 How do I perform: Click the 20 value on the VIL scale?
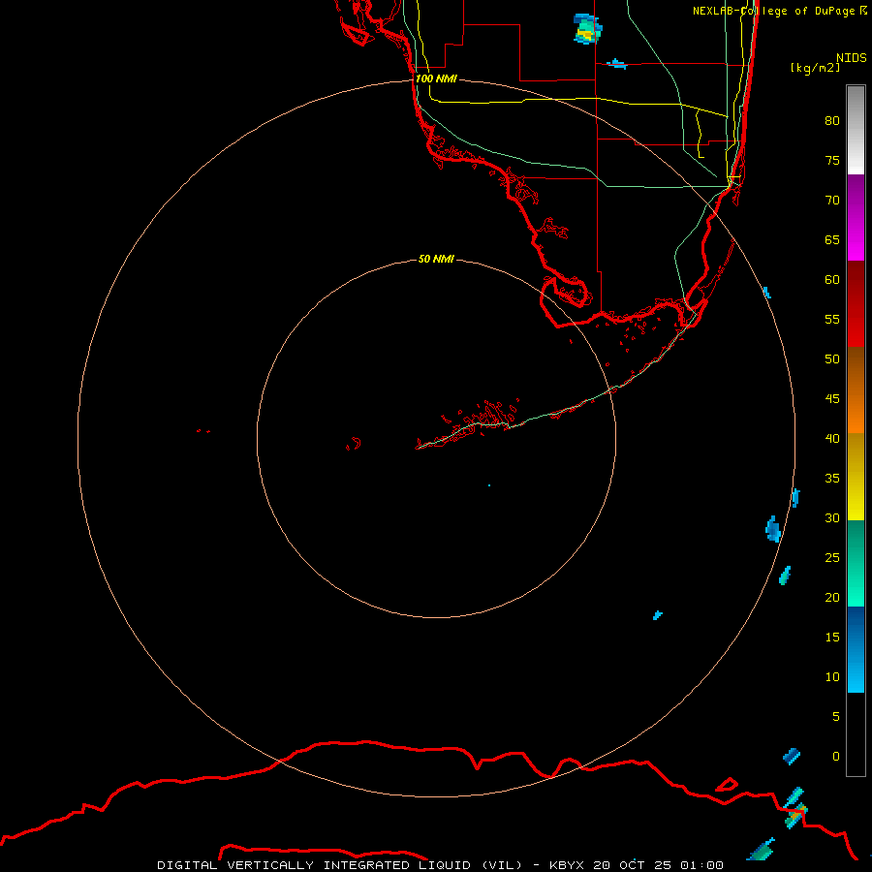832,597
